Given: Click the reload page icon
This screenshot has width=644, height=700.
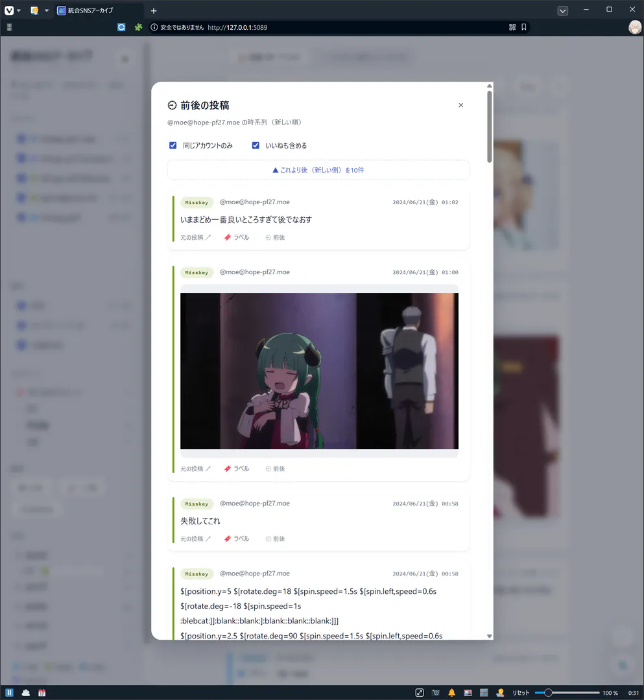Looking at the screenshot, I should [x=121, y=27].
